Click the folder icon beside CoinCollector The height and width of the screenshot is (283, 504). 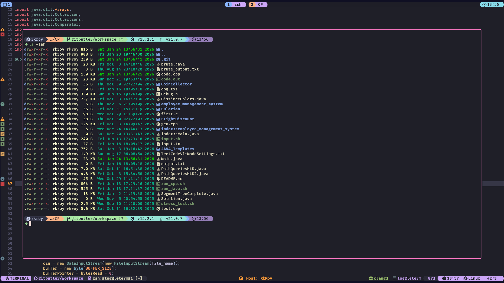tap(158, 84)
